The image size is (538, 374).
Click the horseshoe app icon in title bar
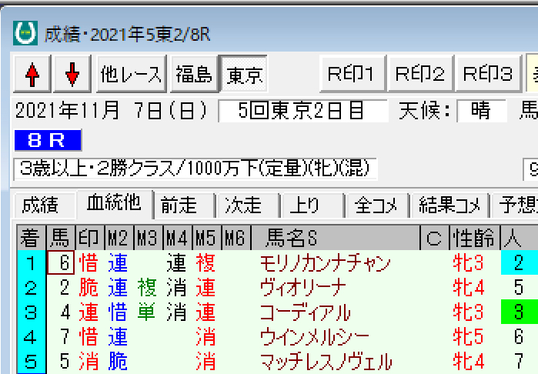(25, 33)
